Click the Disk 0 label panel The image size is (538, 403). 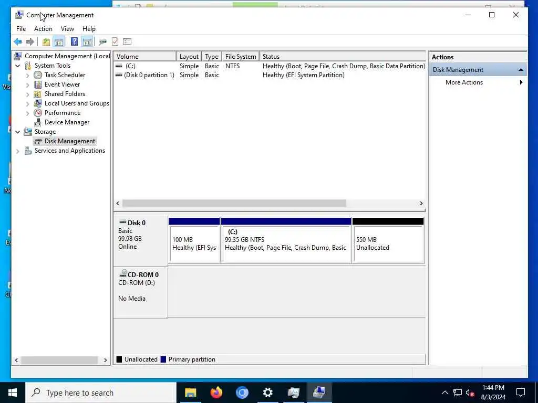pos(141,240)
